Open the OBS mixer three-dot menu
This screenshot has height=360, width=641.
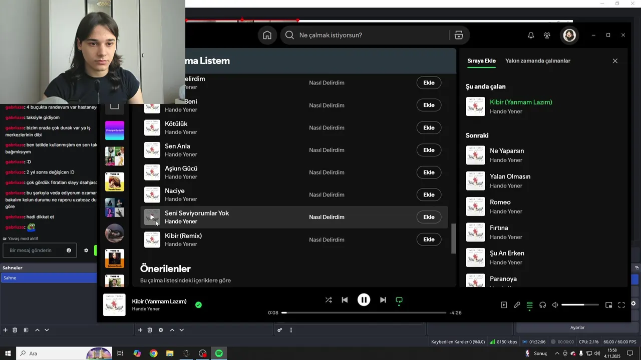click(x=291, y=330)
